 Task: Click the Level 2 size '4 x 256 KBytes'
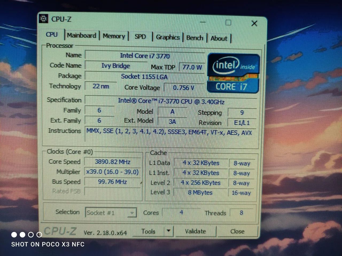click(201, 183)
